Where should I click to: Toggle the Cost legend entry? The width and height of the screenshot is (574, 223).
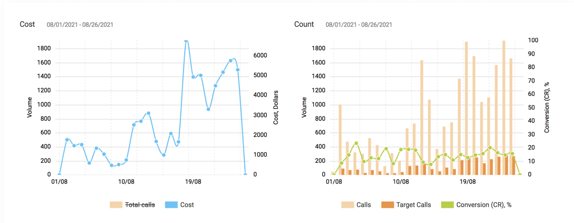pyautogui.click(x=180, y=205)
